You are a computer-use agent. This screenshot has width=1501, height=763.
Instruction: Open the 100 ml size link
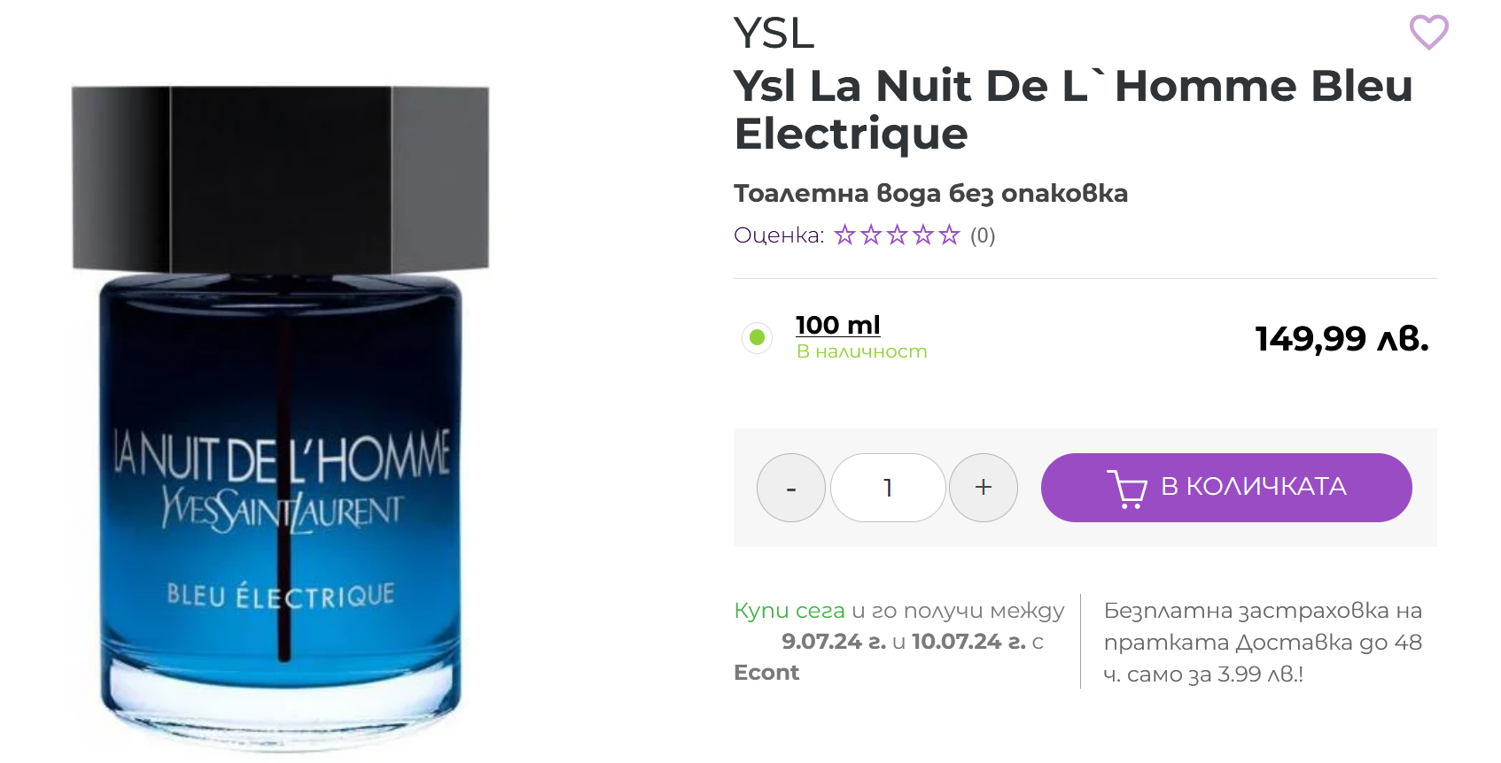[837, 325]
